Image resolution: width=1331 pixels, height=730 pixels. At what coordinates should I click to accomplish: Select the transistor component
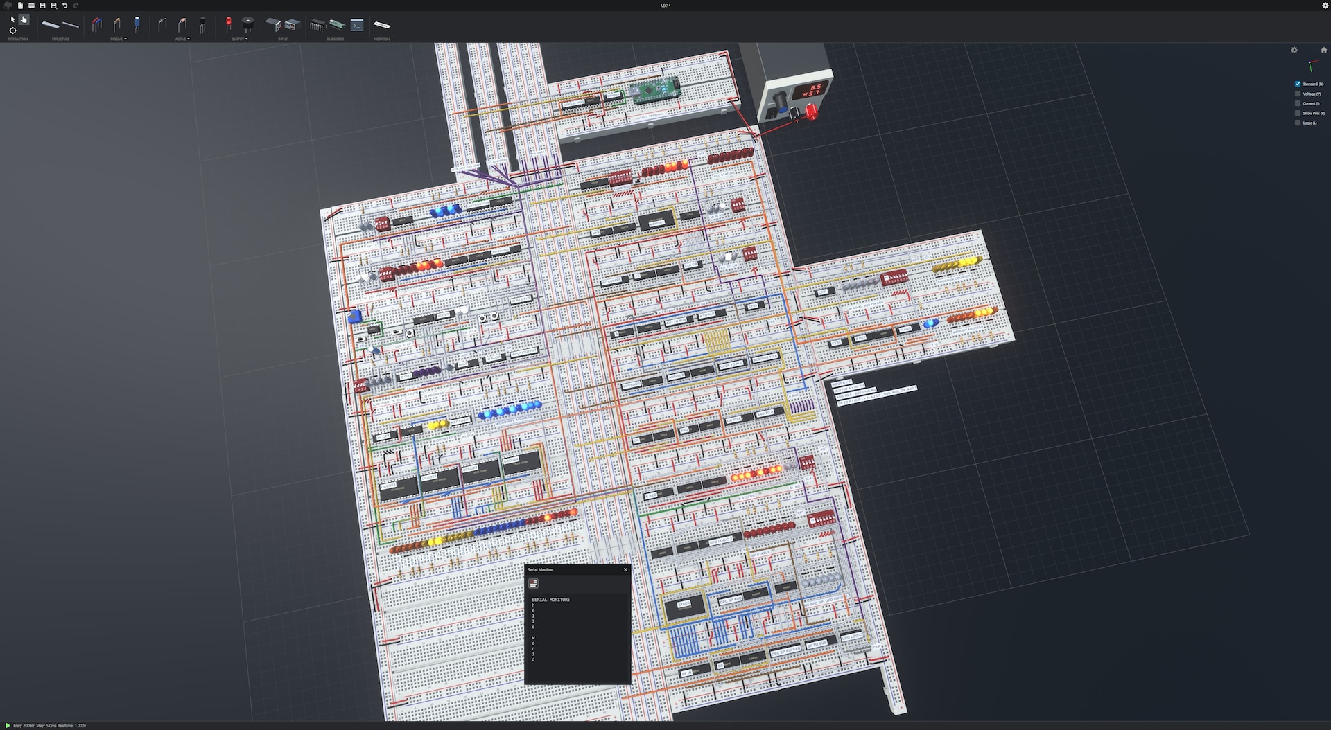click(x=202, y=26)
